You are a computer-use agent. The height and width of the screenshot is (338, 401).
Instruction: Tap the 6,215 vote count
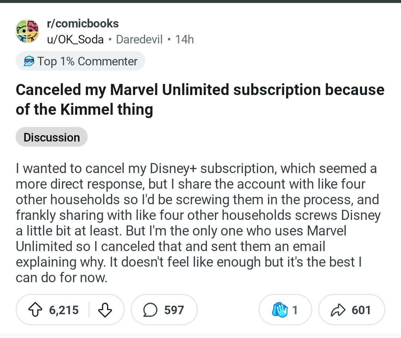[63, 310]
